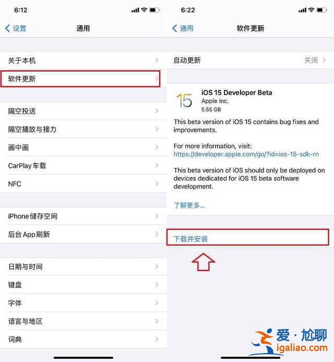Screen dimensions: 334x362
Task: Open the 隔空投送 settings row
Action: [83, 111]
